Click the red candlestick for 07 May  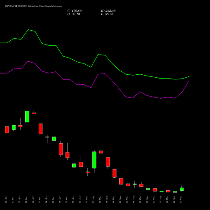click(x=101, y=152)
